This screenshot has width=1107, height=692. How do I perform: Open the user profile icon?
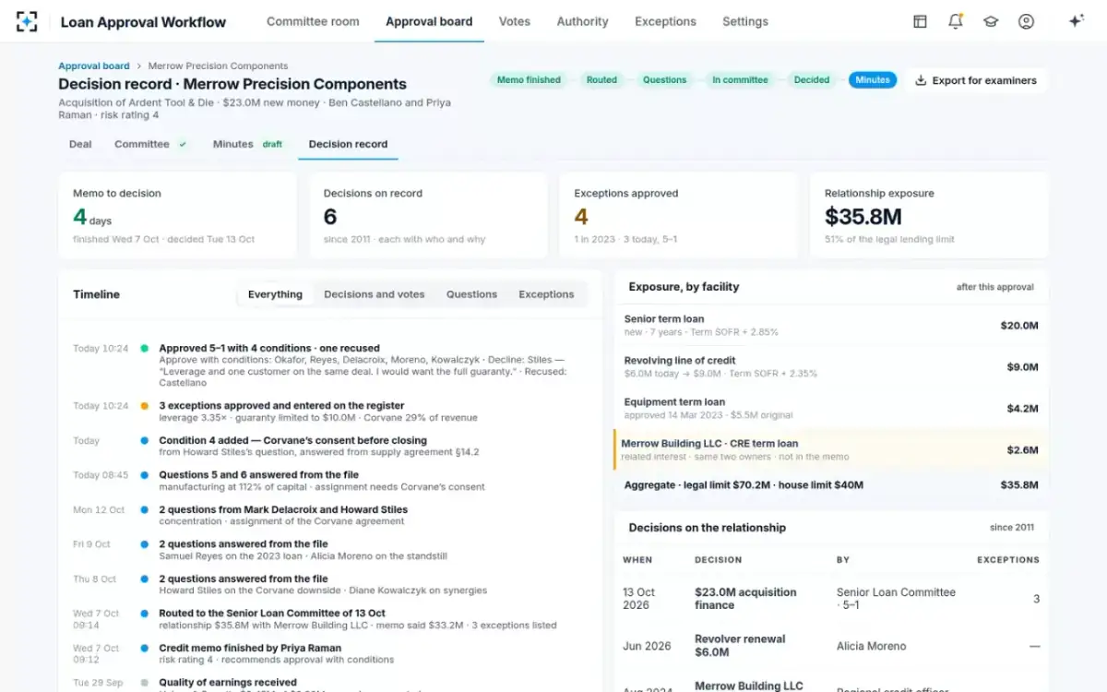tap(1026, 21)
